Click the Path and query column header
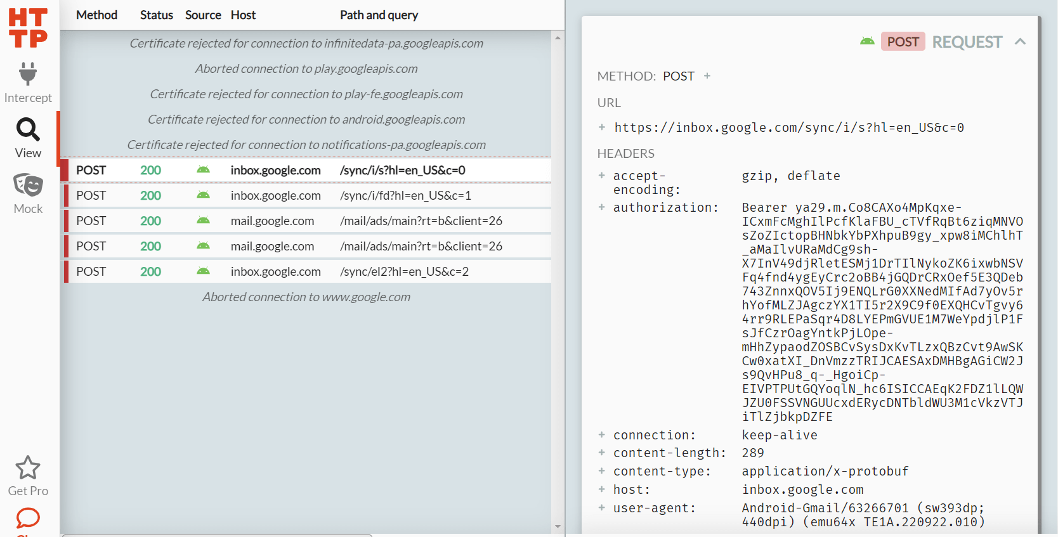This screenshot has height=537, width=1058. click(379, 15)
